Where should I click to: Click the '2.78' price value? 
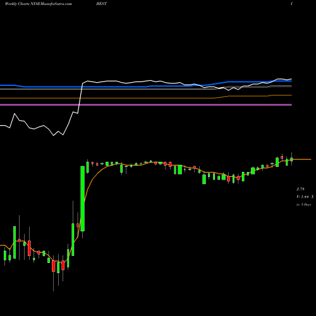tap(300, 189)
